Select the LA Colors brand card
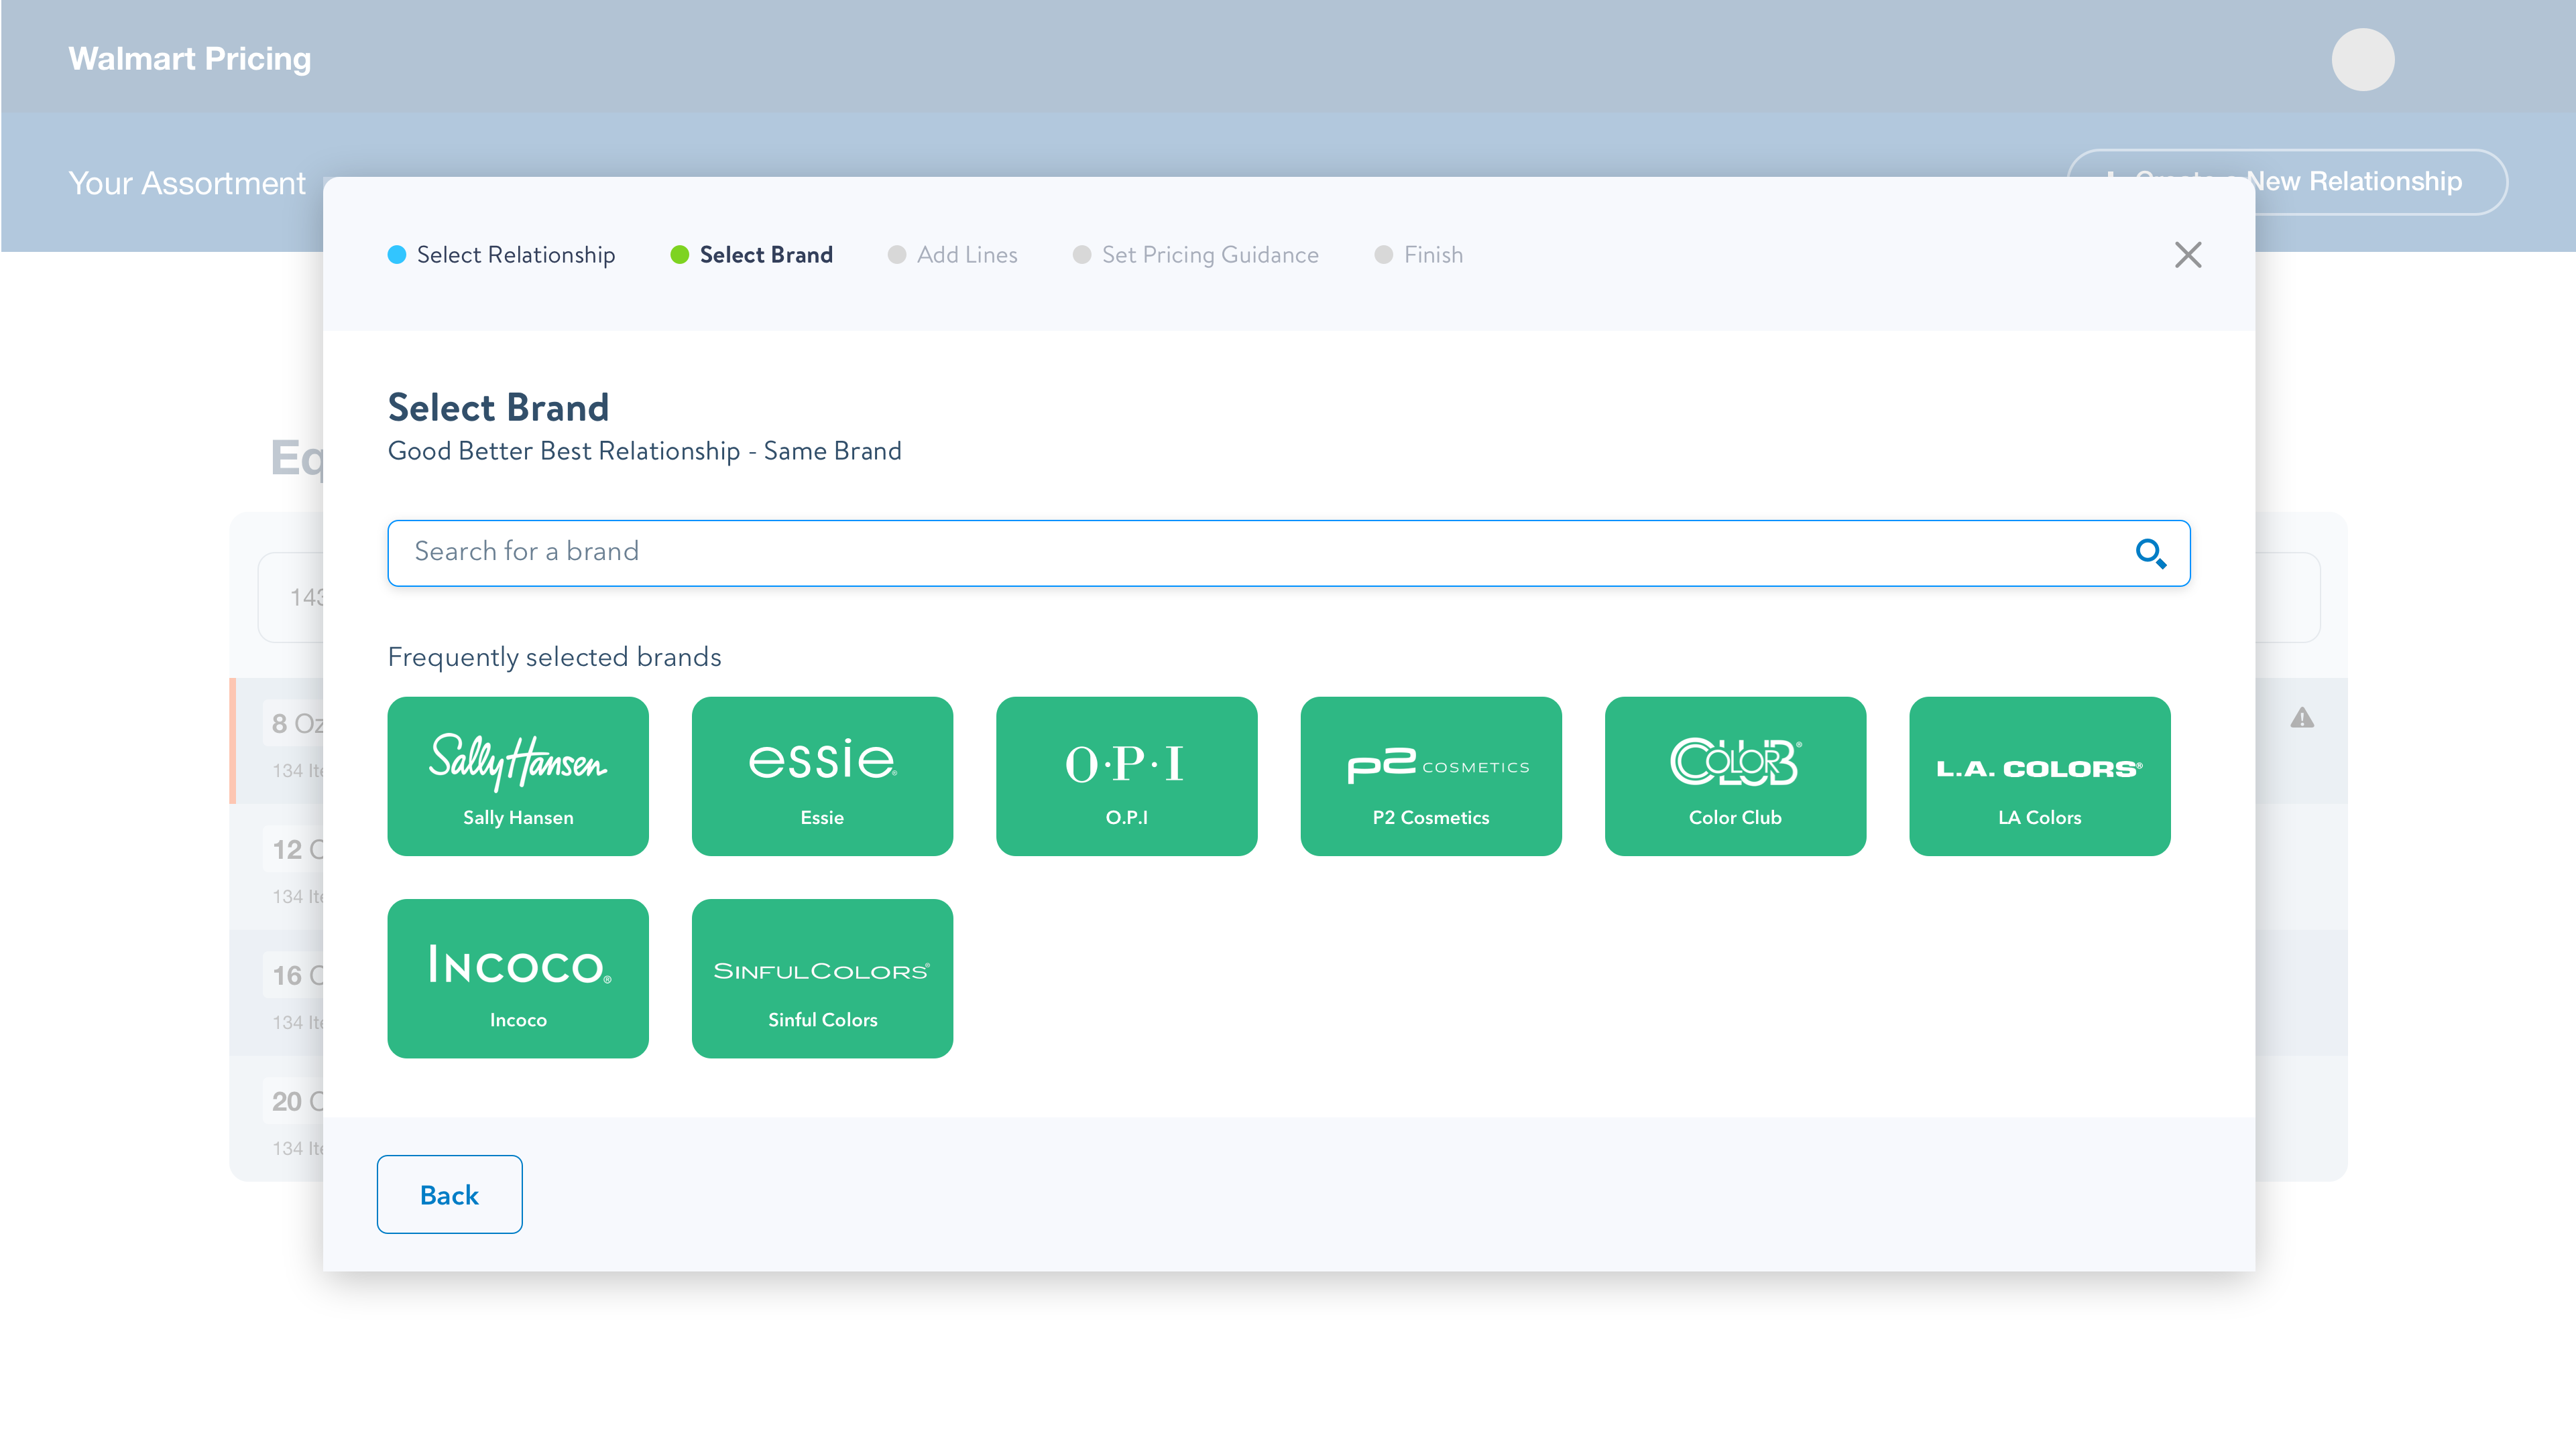Viewport: 2576px width, 1447px height. pyautogui.click(x=2039, y=776)
